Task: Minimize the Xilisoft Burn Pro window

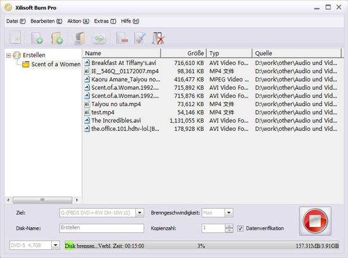Action: pyautogui.click(x=317, y=8)
